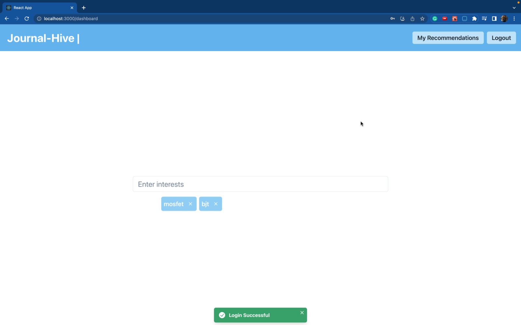Click the My Recommendations button
Viewport: 521px width, 325px height.
[447, 38]
